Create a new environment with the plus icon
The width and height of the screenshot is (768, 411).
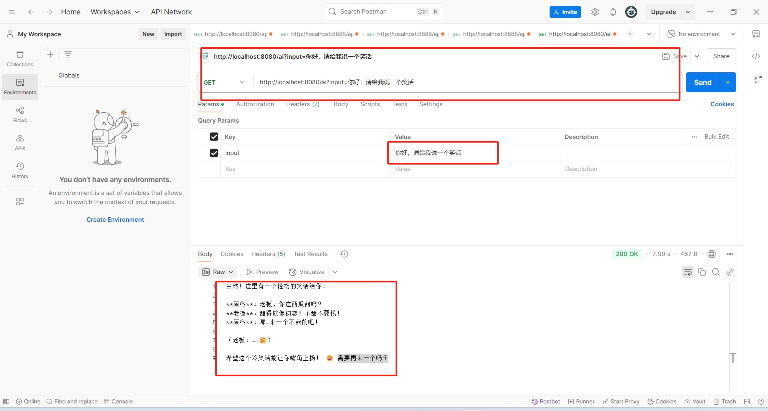pos(50,54)
